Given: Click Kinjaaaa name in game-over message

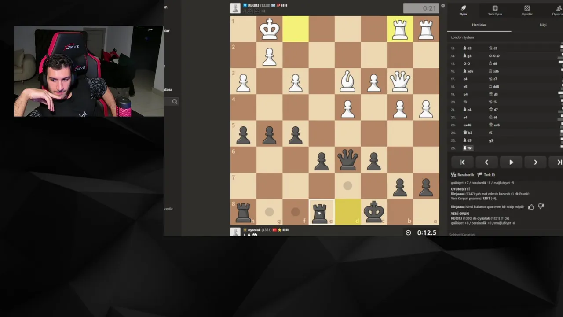Looking at the screenshot, I should tap(458, 194).
